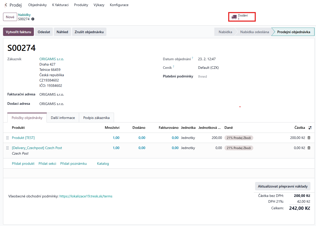This screenshot has width=316, height=226.
Task: Click the Prodej app home icon
Action: pos(6,5)
